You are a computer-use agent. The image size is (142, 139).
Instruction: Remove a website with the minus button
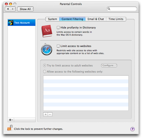coord(50,114)
